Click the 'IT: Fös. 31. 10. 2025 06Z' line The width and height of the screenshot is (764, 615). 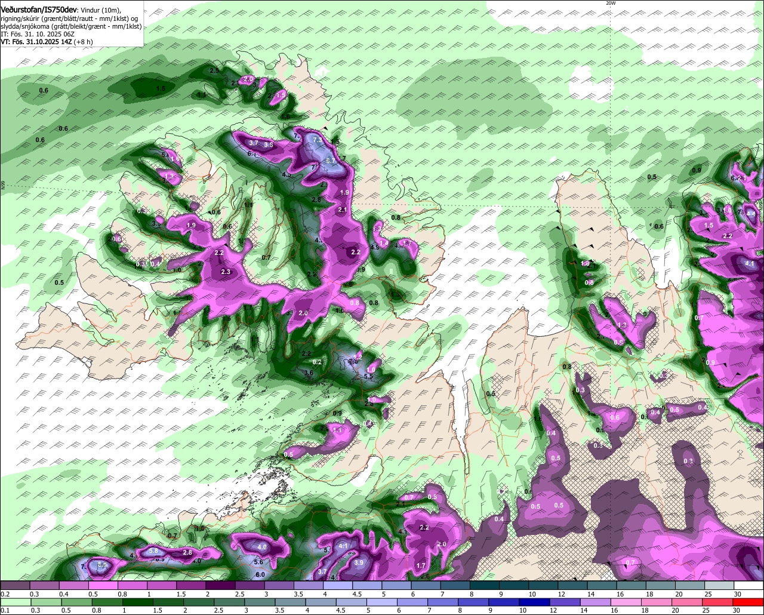pos(38,35)
